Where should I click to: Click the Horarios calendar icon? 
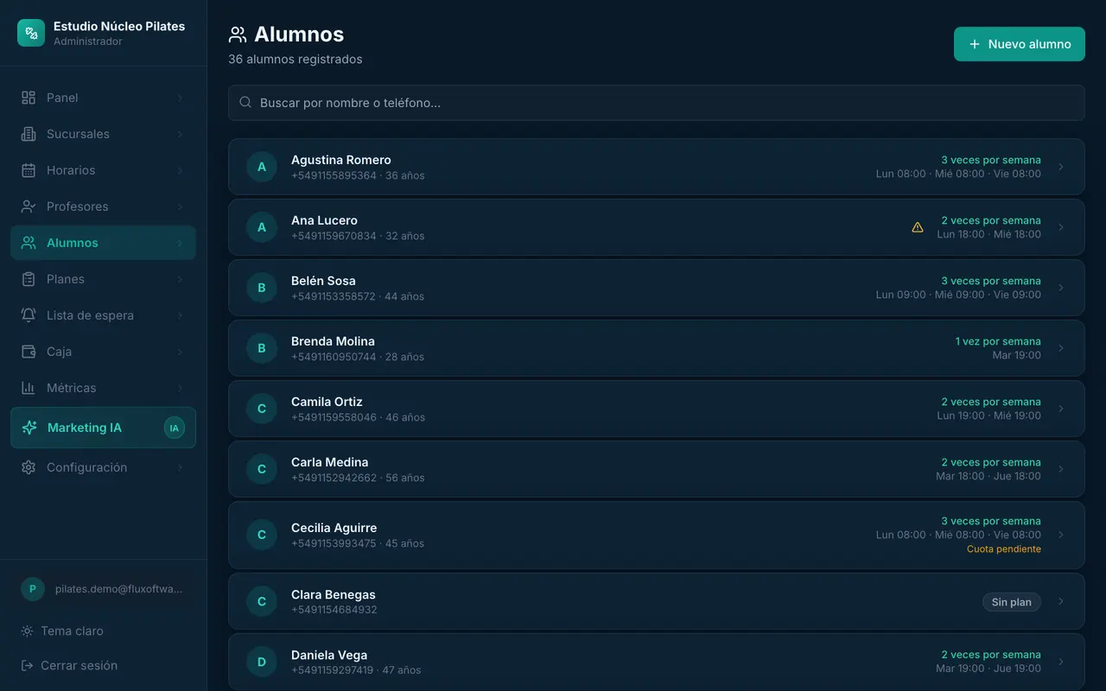pyautogui.click(x=29, y=170)
